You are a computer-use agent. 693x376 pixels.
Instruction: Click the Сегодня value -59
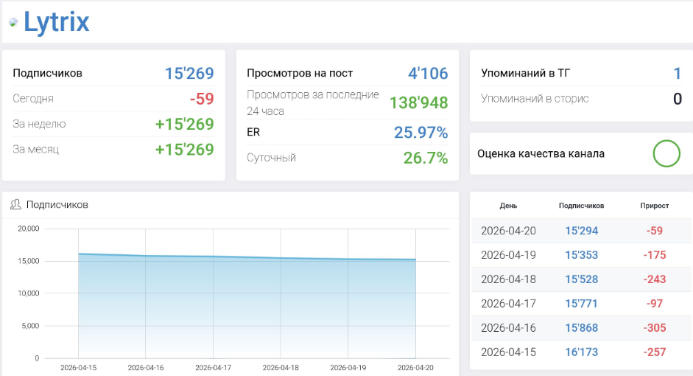(x=202, y=98)
